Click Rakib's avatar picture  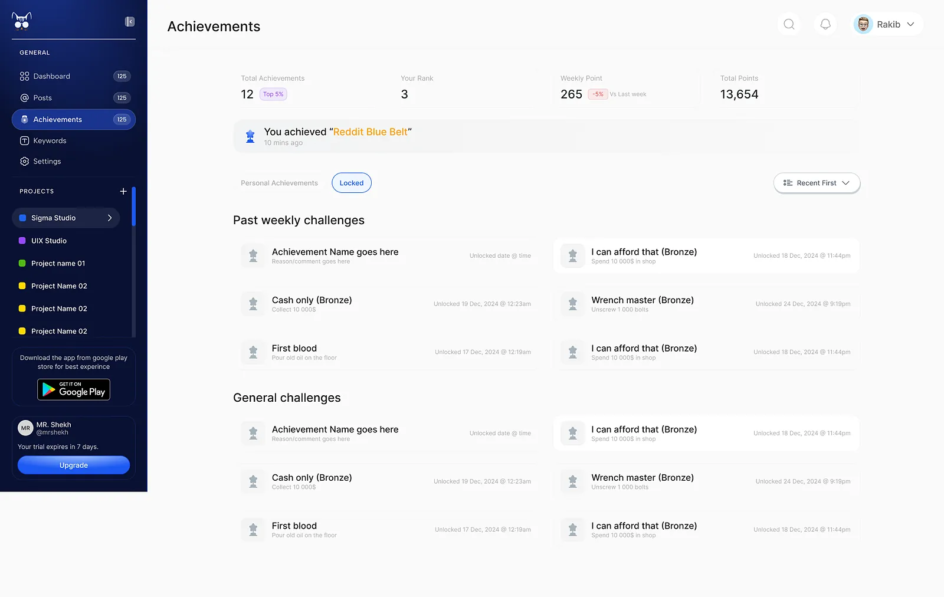[863, 24]
